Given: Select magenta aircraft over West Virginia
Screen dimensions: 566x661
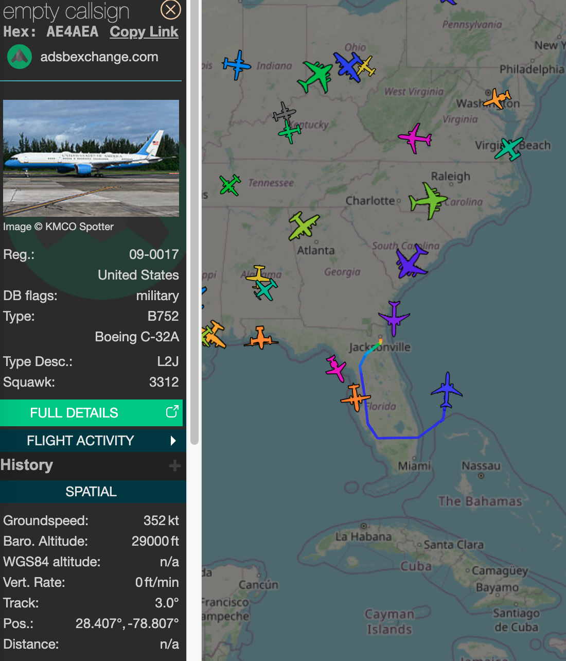Looking at the screenshot, I should coord(415,138).
